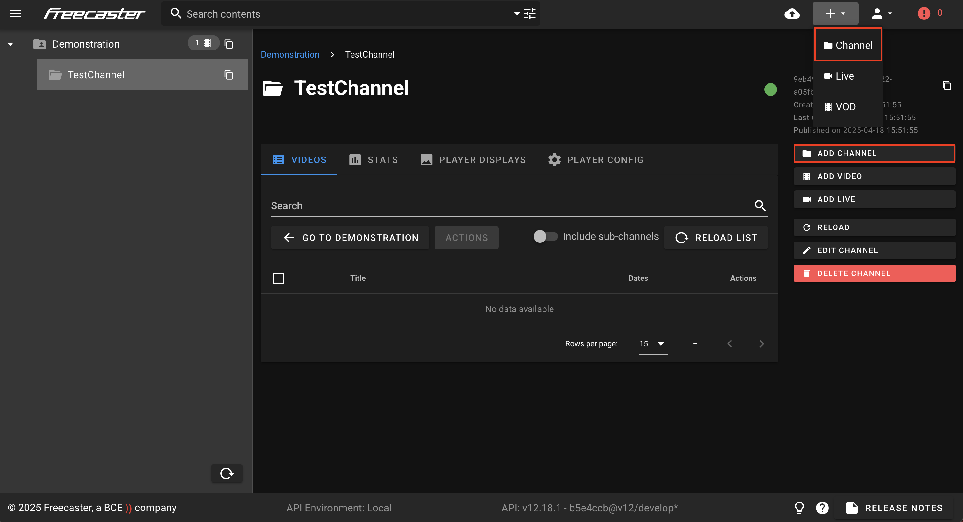Click the Reload button in right panel
The image size is (963, 522).
(874, 227)
